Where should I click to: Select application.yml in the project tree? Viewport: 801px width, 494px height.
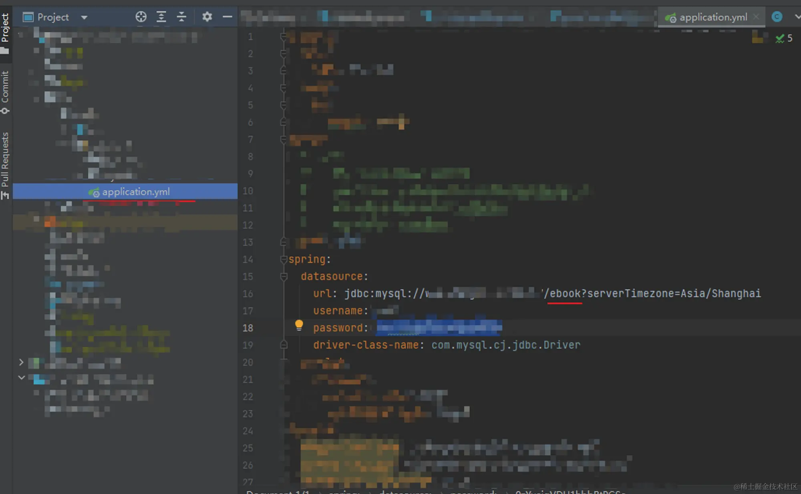coord(135,192)
